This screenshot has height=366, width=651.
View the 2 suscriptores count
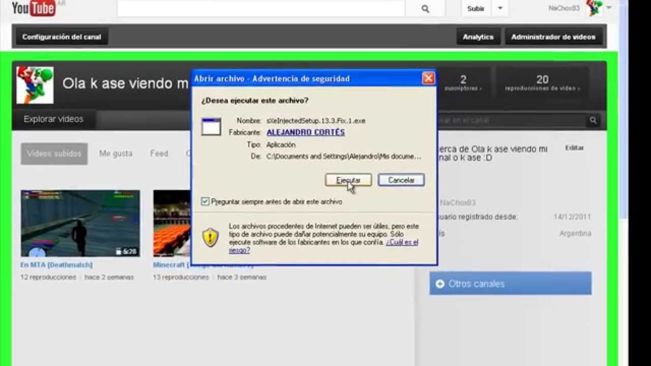click(463, 83)
